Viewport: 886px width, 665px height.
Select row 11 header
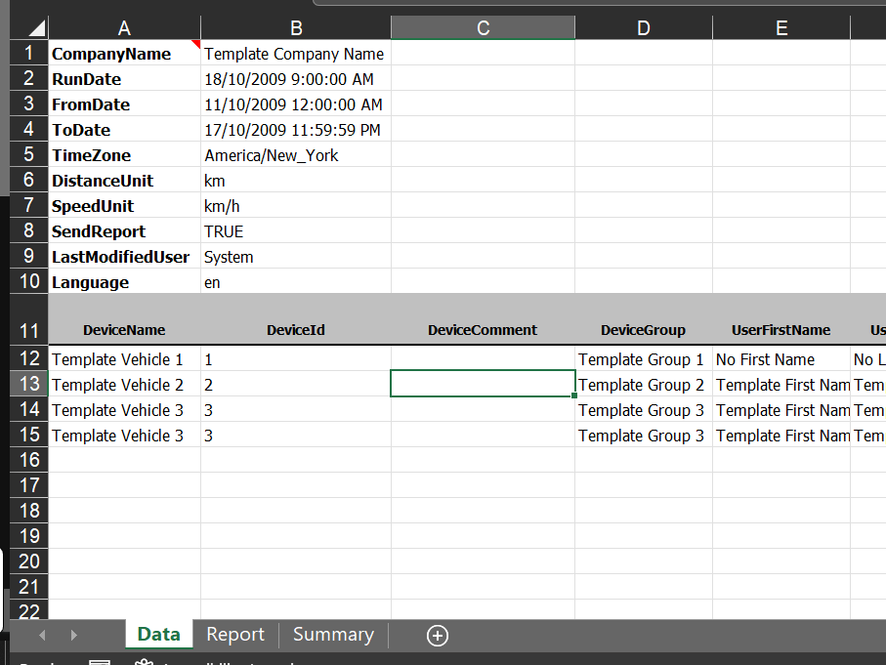point(28,329)
